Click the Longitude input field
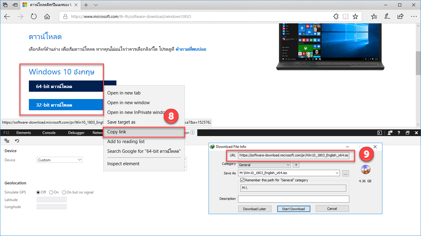This screenshot has height=236, width=421. coord(52,207)
